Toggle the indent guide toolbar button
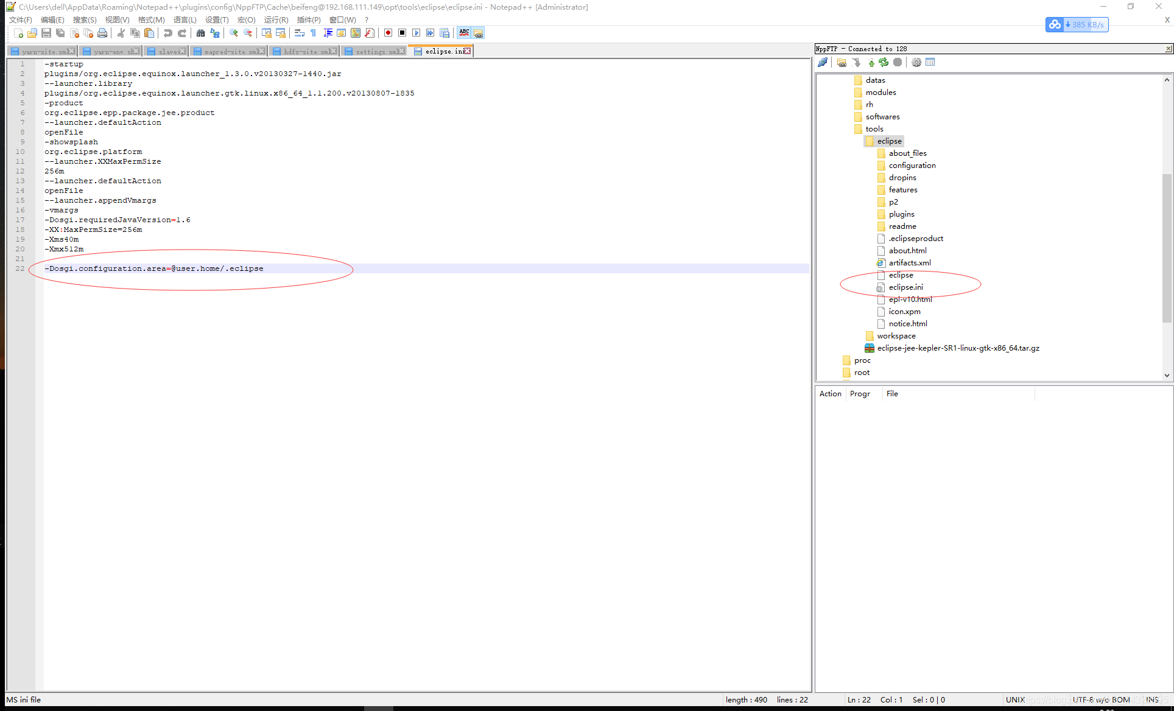1174x711 pixels. 328,33
